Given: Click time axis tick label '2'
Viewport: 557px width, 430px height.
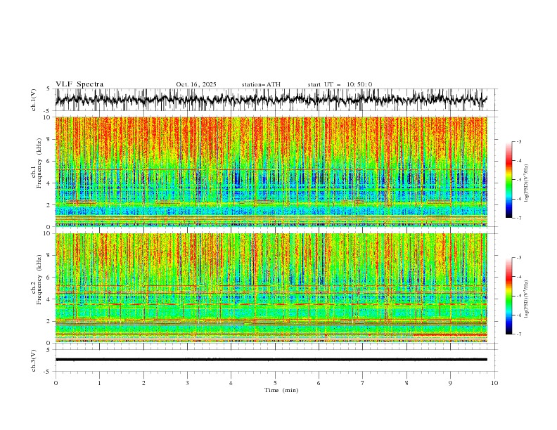Looking at the screenshot, I should tap(143, 383).
